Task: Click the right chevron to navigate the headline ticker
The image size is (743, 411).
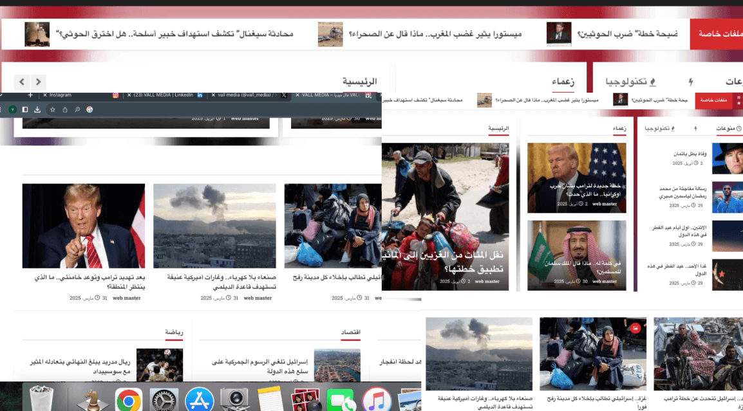Action: point(38,82)
